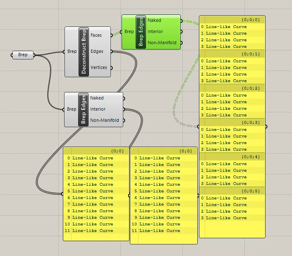Viewport: 292px width, 256px height.
Task: Click item 7 in middle bottom panel
Action: click(x=164, y=204)
